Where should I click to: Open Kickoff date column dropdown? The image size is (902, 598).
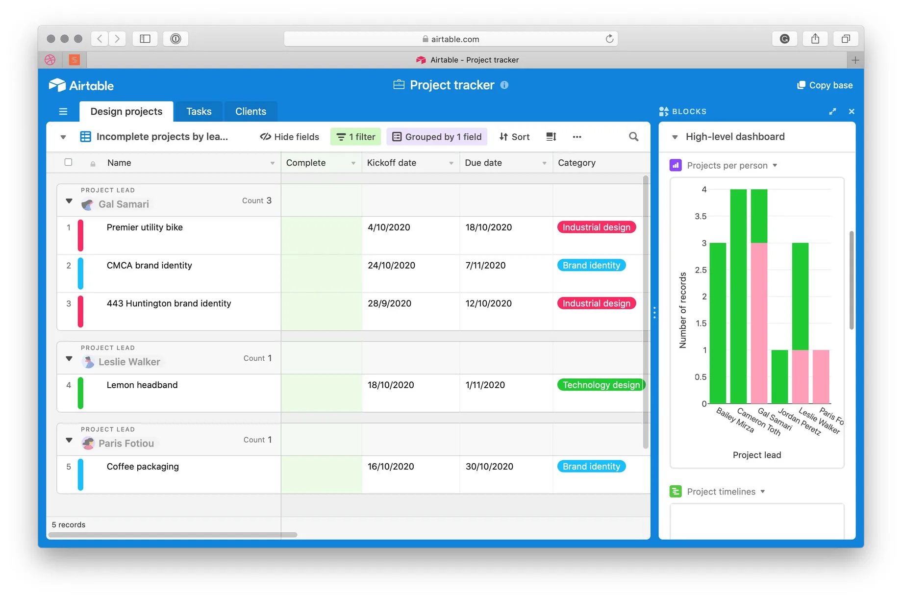[x=451, y=163]
